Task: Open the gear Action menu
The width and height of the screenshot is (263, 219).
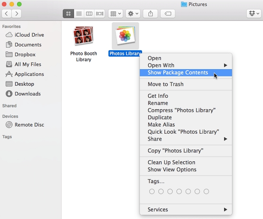Action: point(133,14)
